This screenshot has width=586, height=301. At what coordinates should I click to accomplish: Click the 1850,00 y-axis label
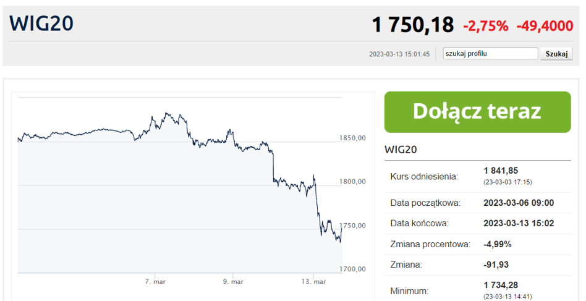click(x=352, y=138)
